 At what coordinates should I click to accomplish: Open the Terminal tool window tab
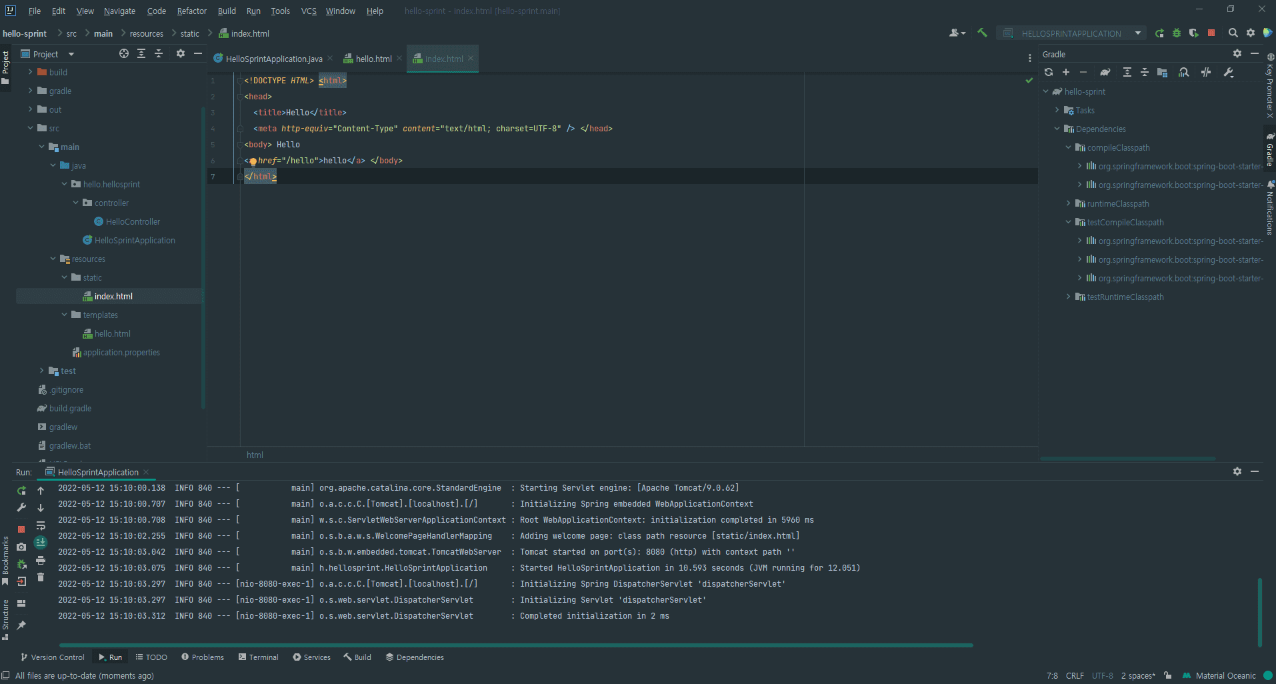pyautogui.click(x=259, y=657)
